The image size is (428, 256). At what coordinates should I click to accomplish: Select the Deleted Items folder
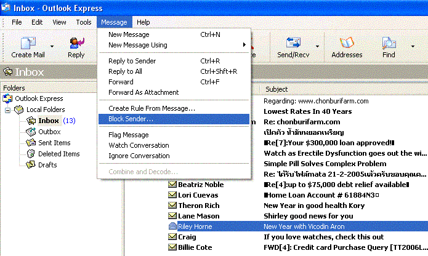(x=59, y=154)
